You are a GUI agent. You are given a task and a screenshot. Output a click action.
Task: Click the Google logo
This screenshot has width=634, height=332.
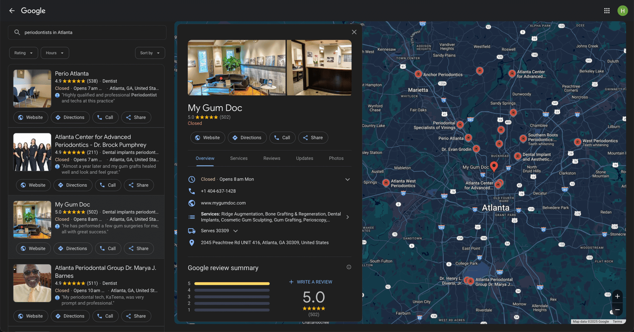33,11
